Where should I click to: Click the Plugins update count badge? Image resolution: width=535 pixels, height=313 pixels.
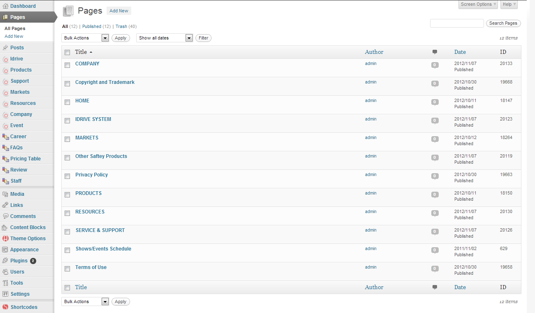pyautogui.click(x=33, y=261)
